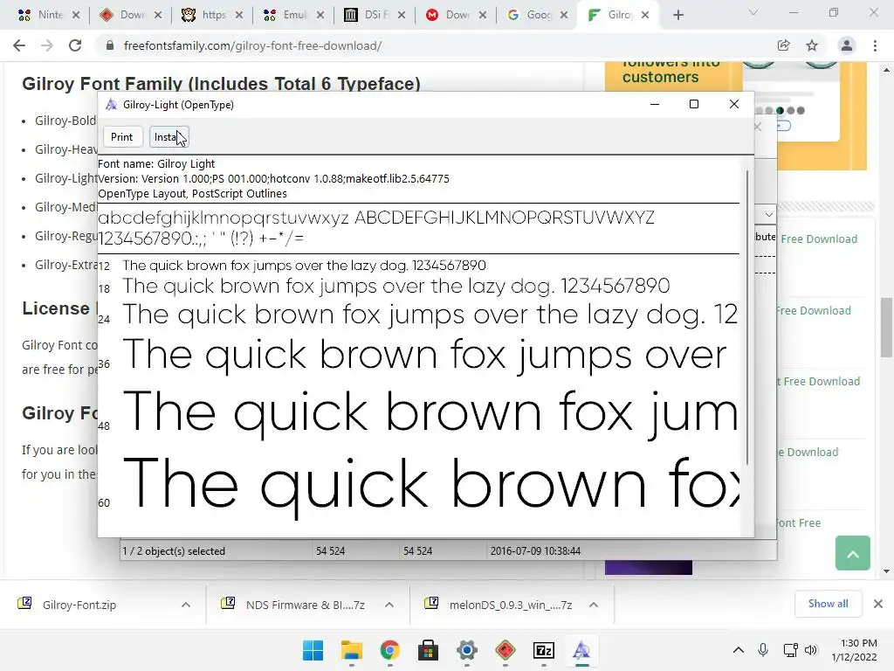Open Microsoft Store from taskbar

[428, 650]
